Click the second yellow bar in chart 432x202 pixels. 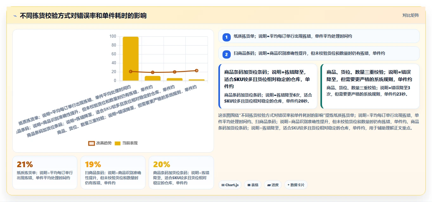coord(152,78)
